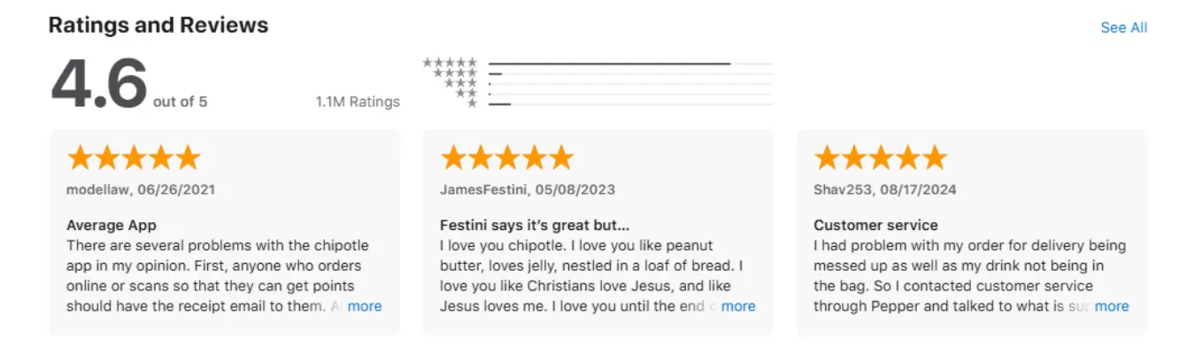Click the five-star row icon in histogram

[450, 63]
